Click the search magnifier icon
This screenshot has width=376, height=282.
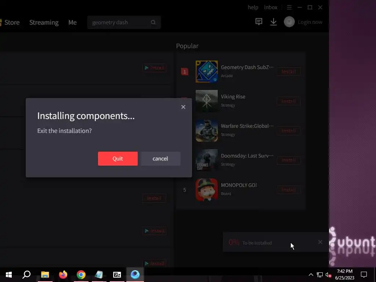[153, 22]
